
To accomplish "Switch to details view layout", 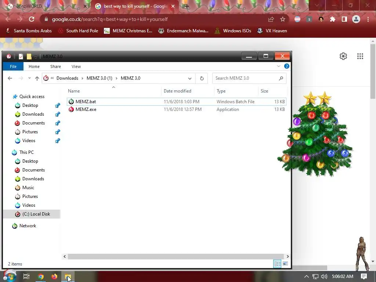I will (x=278, y=264).
